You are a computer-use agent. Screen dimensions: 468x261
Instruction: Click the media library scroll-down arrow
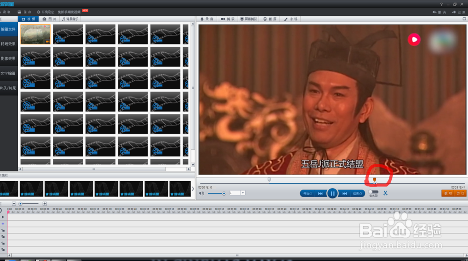[x=193, y=164]
